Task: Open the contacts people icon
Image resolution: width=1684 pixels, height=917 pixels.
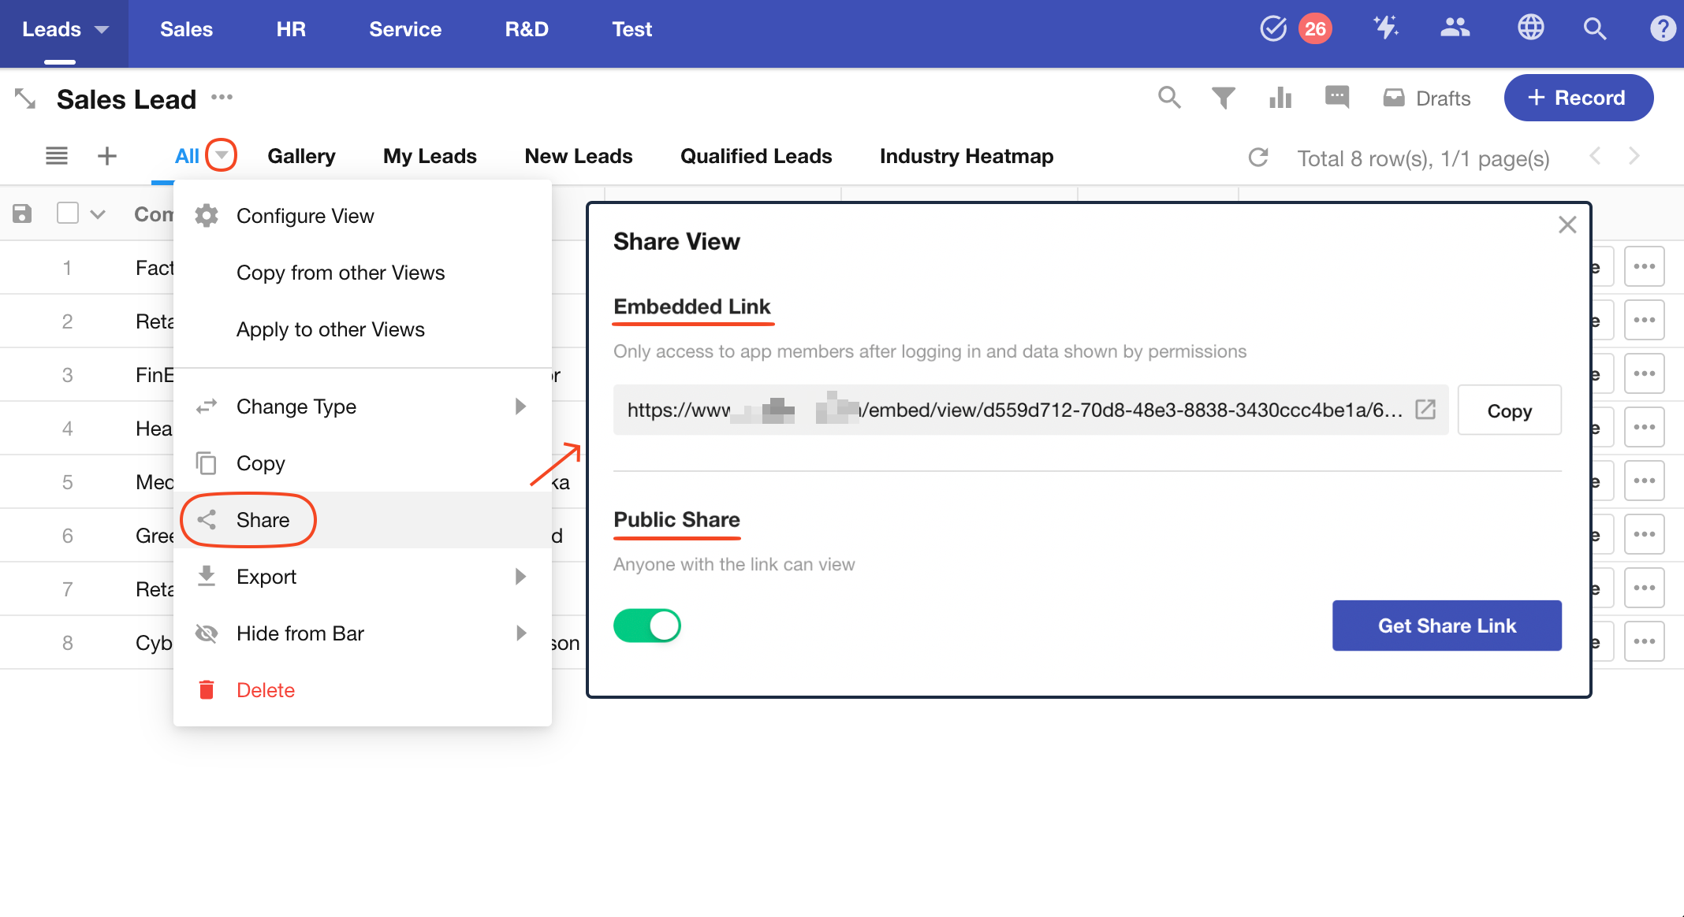Action: click(x=1455, y=28)
